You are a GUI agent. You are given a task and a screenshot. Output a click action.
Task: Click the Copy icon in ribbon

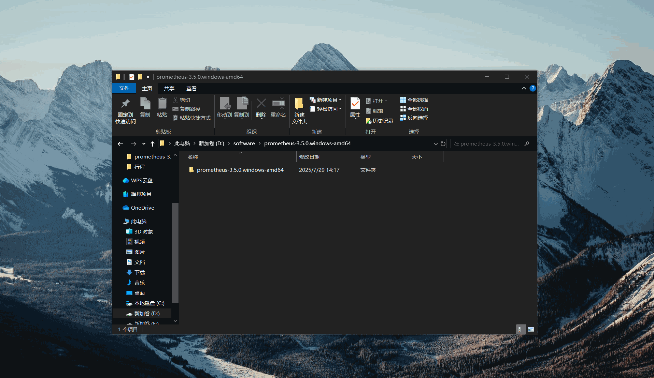pos(145,104)
